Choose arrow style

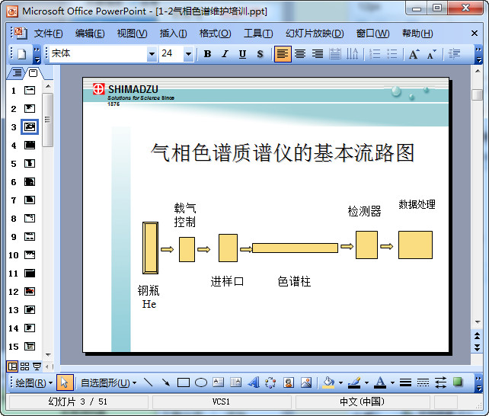coord(440,382)
